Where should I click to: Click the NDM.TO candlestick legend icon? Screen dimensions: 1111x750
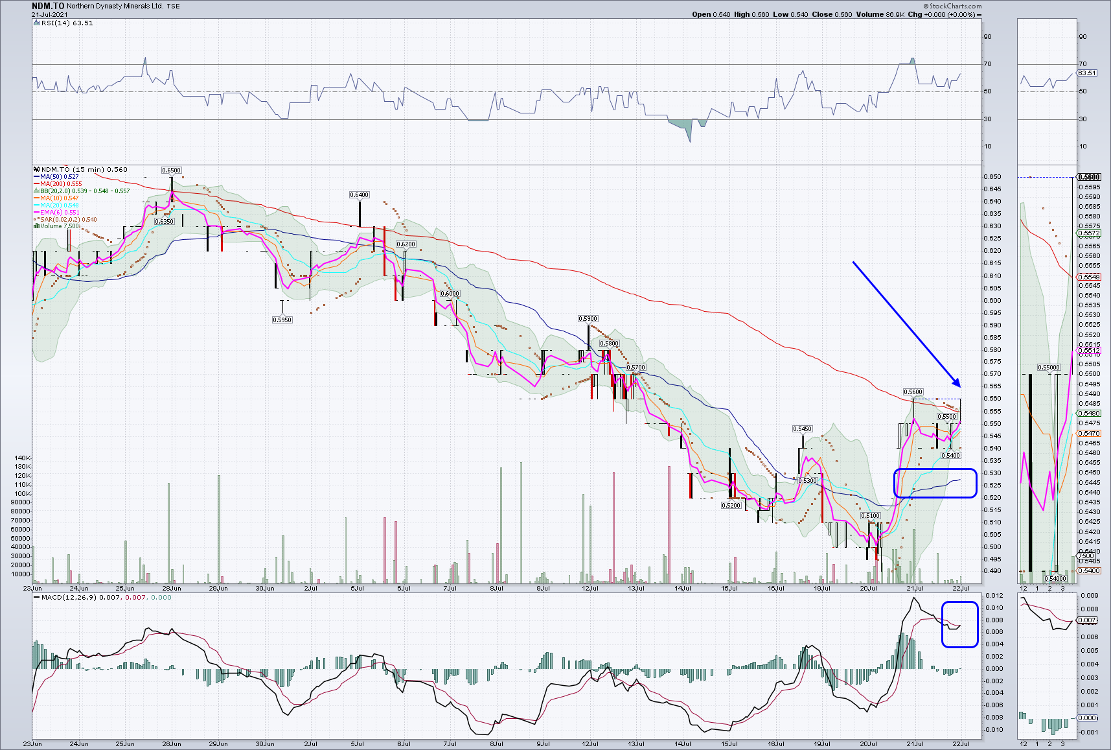coord(36,169)
